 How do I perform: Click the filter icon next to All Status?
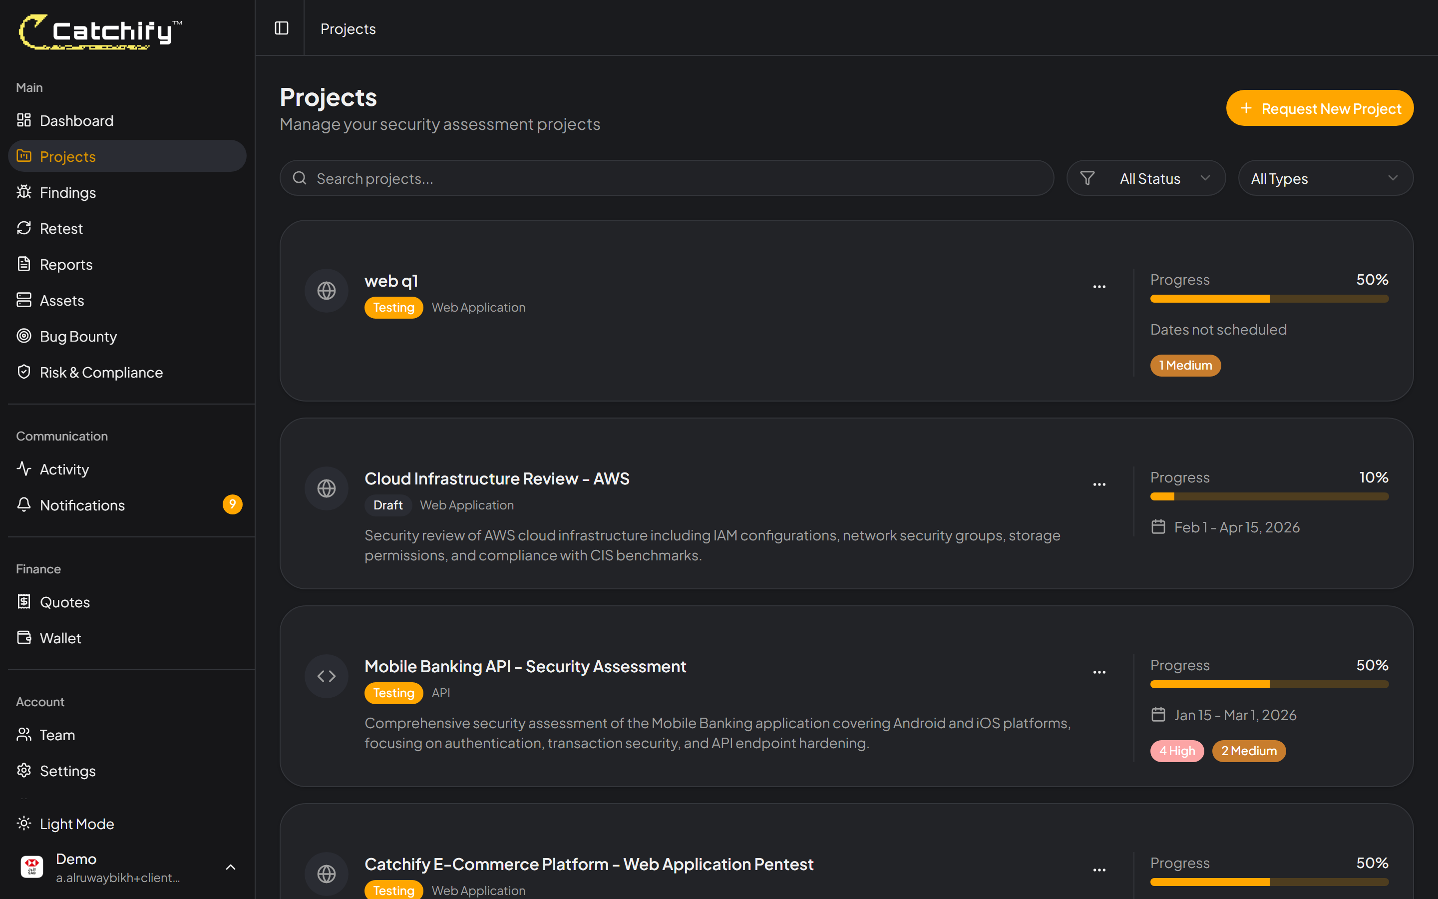coord(1087,177)
